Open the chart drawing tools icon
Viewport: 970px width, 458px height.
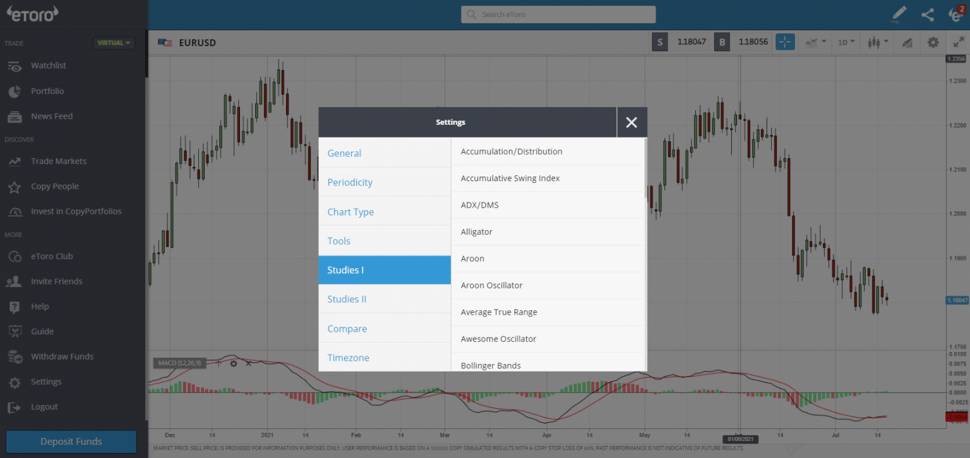tap(907, 42)
